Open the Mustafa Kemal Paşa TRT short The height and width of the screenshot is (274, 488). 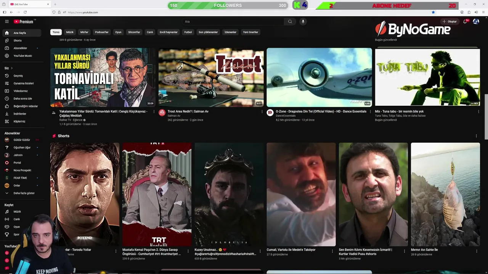[x=157, y=194]
